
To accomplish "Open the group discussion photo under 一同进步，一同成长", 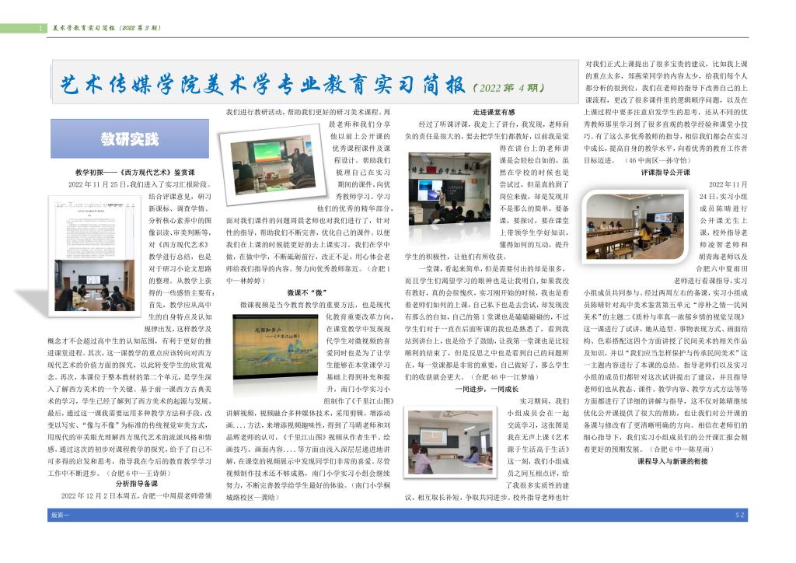I will tap(450, 443).
